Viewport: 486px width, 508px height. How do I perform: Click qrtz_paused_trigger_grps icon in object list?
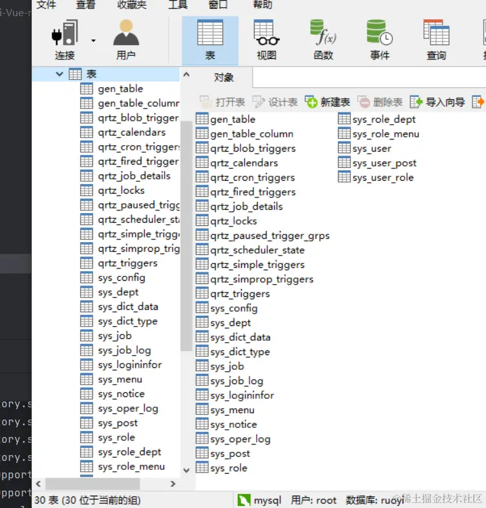coord(202,235)
